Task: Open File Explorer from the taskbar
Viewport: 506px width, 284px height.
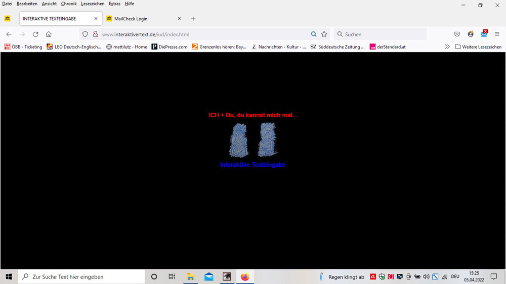Action: [191, 277]
